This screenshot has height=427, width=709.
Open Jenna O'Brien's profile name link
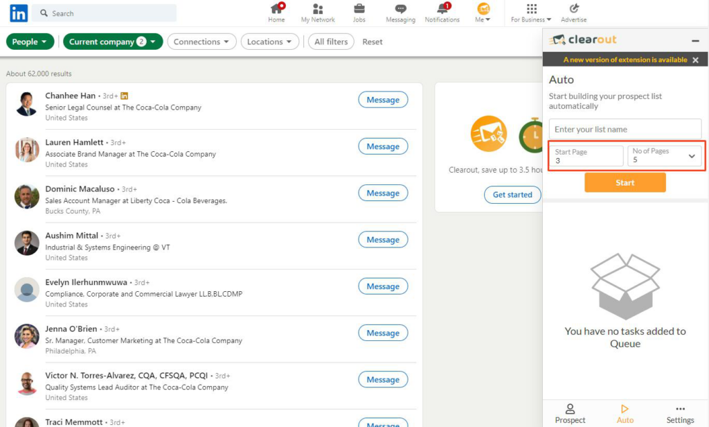tap(71, 329)
